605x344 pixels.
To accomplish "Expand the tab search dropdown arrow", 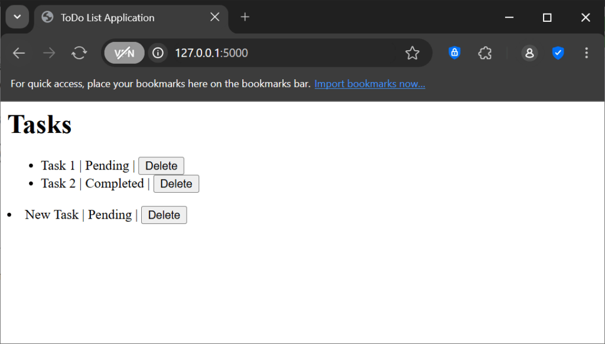I will click(17, 17).
